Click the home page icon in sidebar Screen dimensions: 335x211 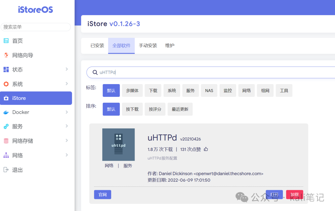point(6,41)
